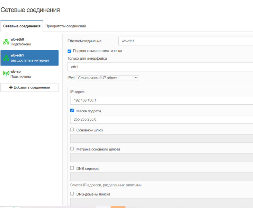Enable the DNS-домены поиска checkbox
Screen dimensions: 253x208
pyautogui.click(x=72, y=193)
